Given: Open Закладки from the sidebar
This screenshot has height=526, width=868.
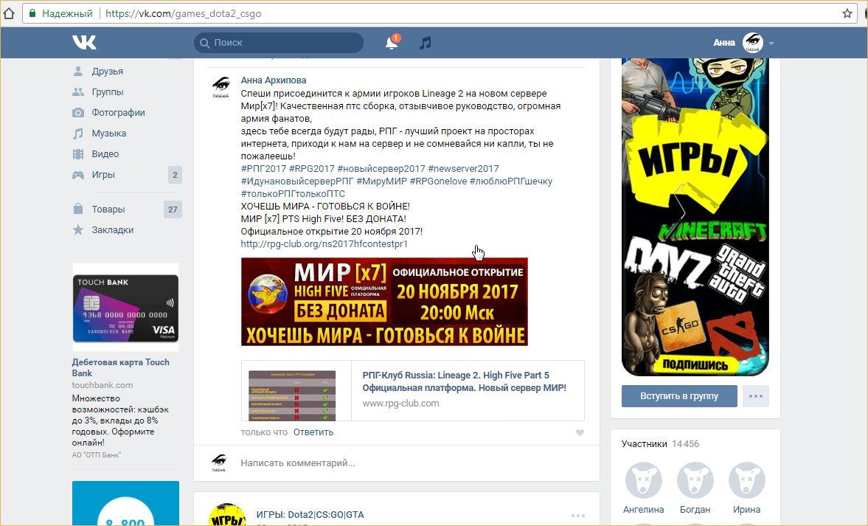Looking at the screenshot, I should click(x=112, y=230).
